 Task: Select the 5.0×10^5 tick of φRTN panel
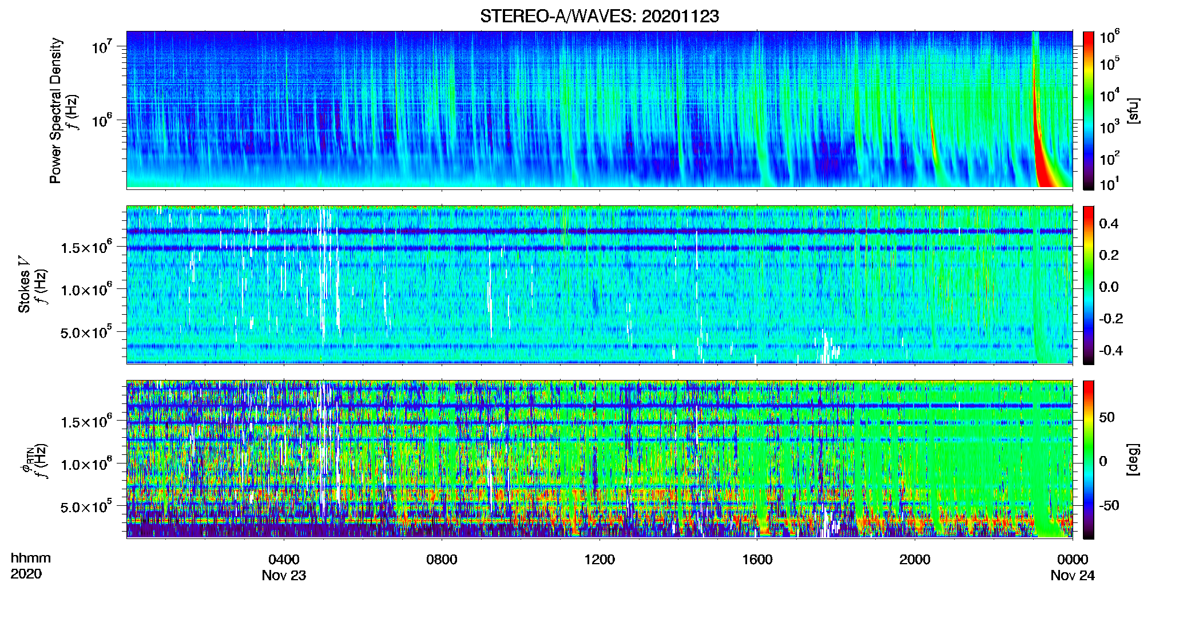point(86,507)
